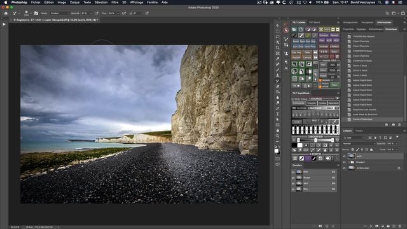The image size is (407, 229).
Task: Switch to the Tracés tab
Action: coord(359,130)
